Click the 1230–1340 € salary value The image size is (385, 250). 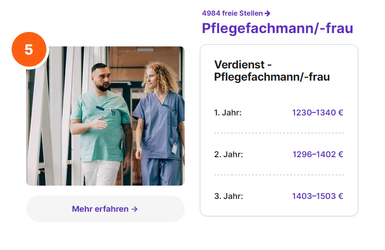(318, 113)
